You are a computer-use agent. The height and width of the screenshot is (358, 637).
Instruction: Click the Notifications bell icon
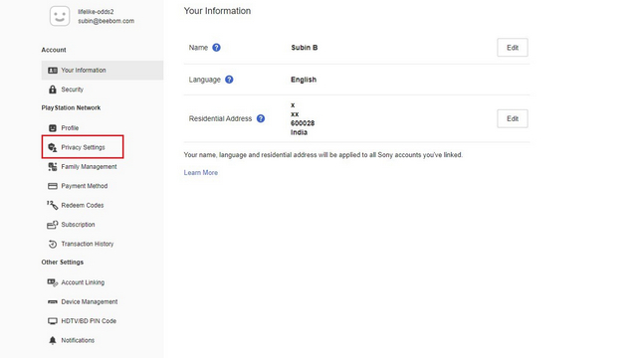coord(53,340)
